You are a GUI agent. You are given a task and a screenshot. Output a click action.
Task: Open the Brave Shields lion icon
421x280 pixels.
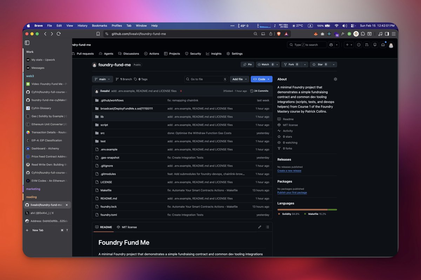[x=279, y=34]
